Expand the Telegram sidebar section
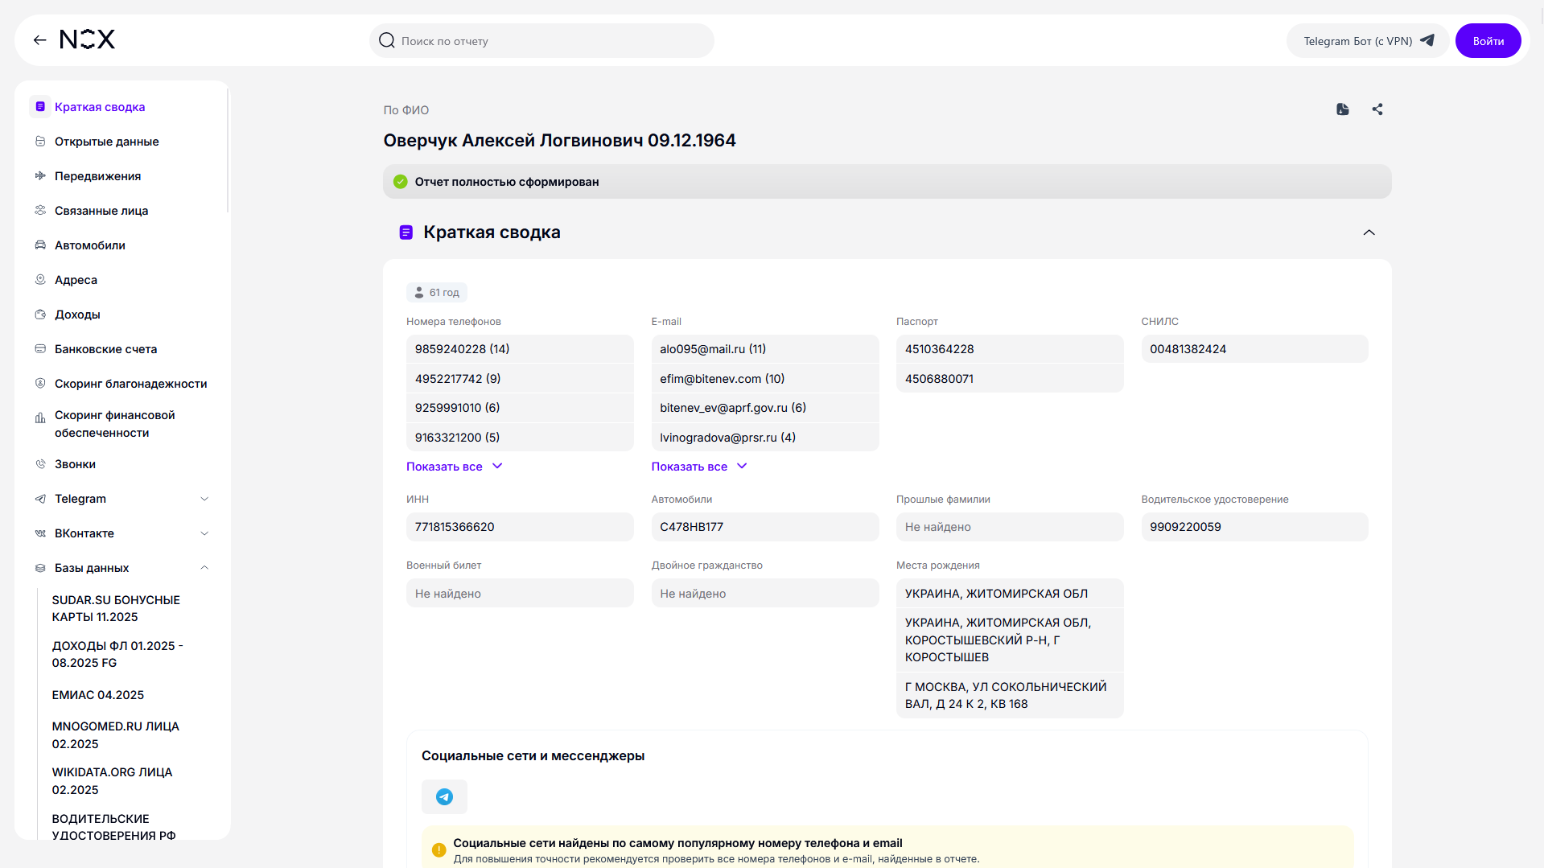This screenshot has width=1544, height=868. pos(204,499)
